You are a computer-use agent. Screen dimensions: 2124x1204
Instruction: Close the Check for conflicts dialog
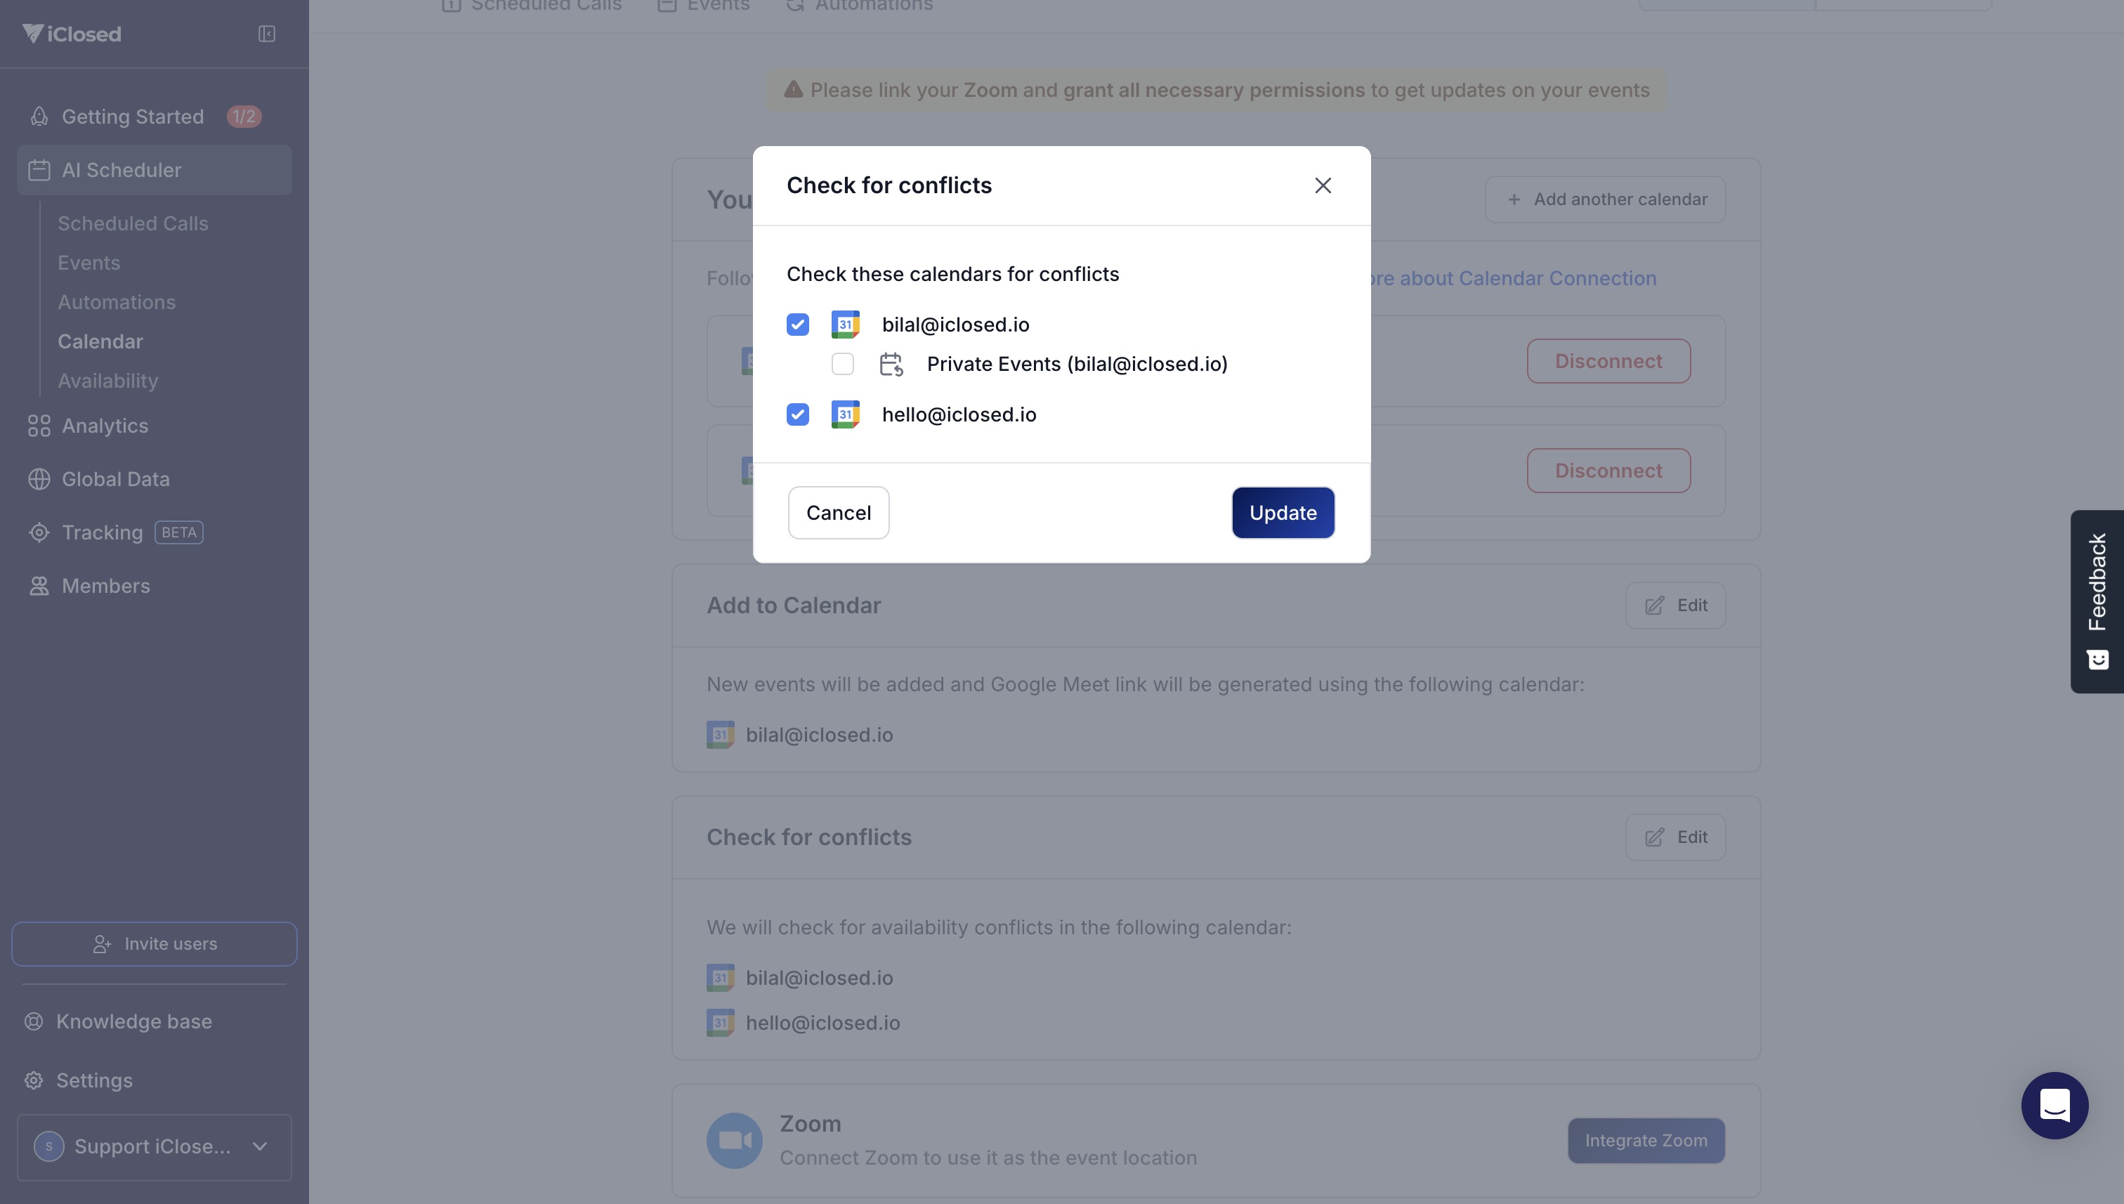(x=1322, y=185)
